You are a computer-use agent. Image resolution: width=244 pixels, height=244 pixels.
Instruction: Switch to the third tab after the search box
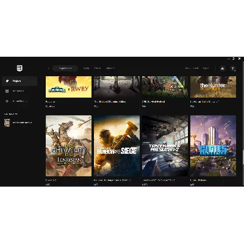(110, 68)
